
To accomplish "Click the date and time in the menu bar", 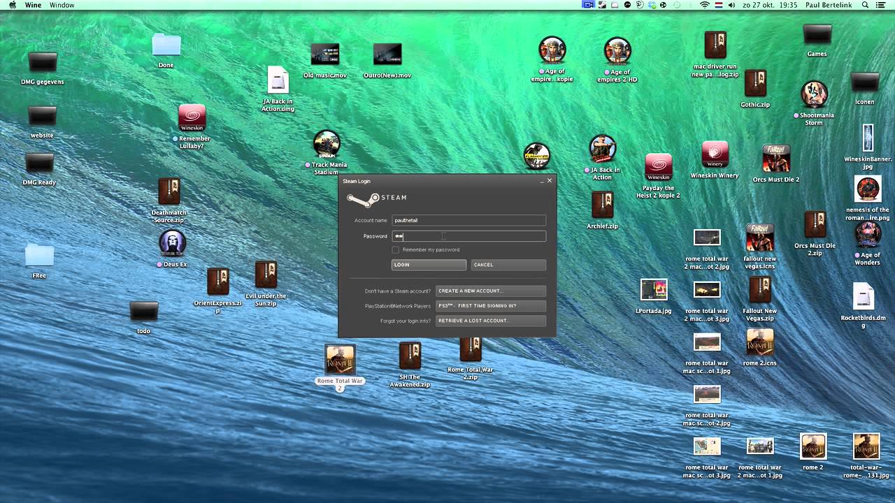I will click(770, 5).
